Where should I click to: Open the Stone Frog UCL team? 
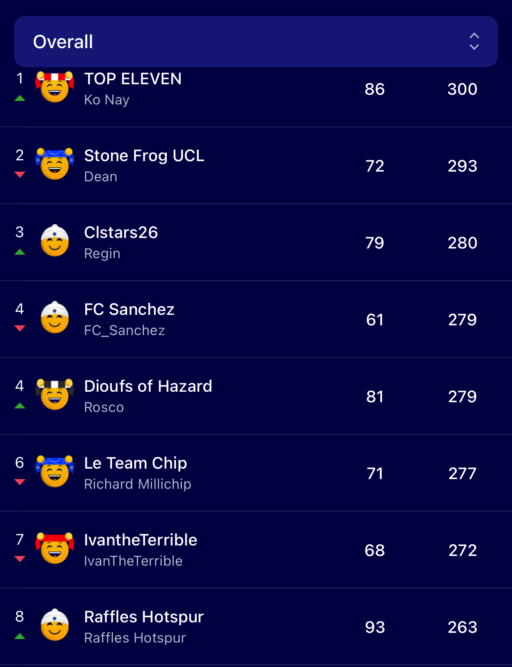(144, 156)
